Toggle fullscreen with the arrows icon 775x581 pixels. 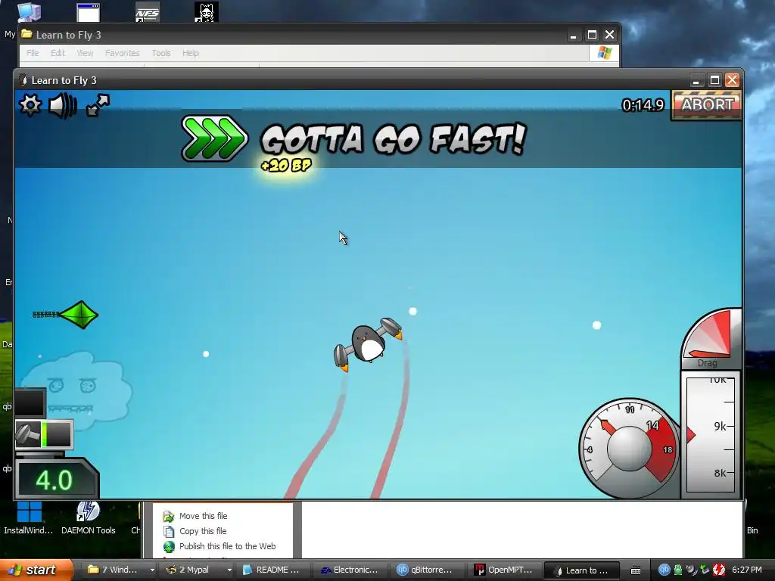[98, 105]
